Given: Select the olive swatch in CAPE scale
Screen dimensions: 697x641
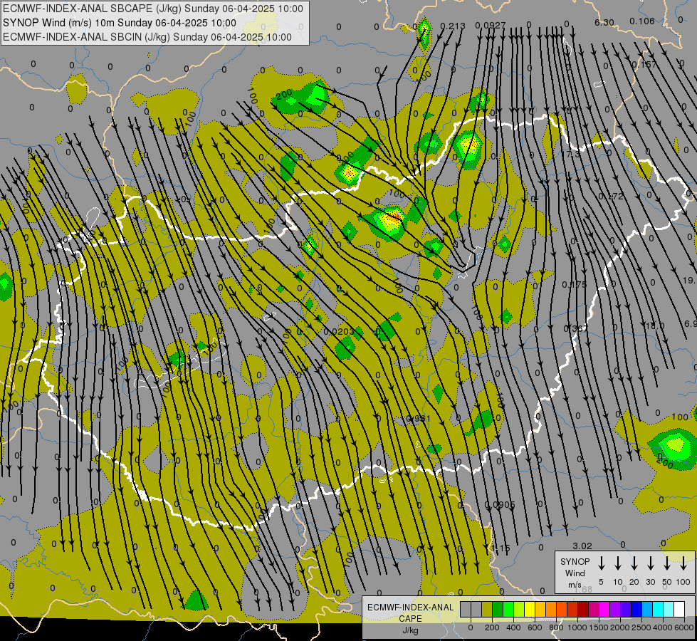Looking at the screenshot, I should [x=487, y=610].
